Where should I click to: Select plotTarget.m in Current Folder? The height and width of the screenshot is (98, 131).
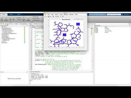tap(6, 37)
